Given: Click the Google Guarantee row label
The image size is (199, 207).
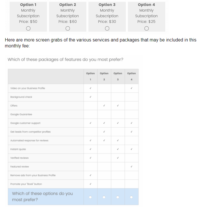Looking at the screenshot, I should pos(21,114).
